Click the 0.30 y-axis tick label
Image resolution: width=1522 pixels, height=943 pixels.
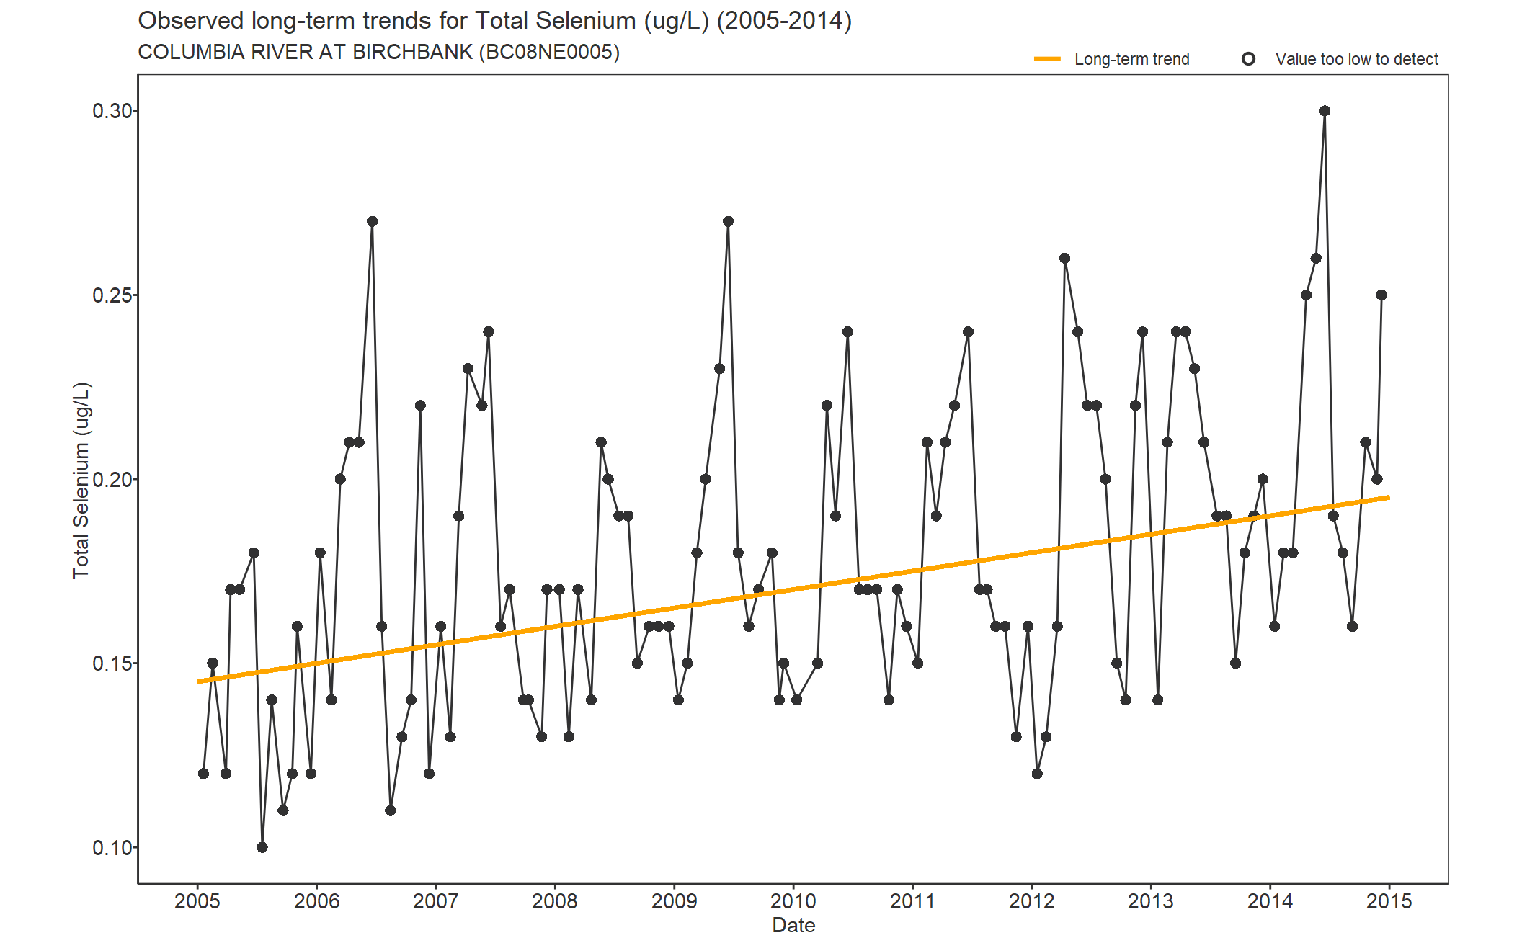(112, 111)
